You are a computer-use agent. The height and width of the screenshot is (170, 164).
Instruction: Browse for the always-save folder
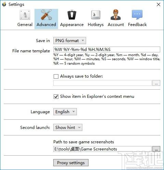(x=156, y=83)
